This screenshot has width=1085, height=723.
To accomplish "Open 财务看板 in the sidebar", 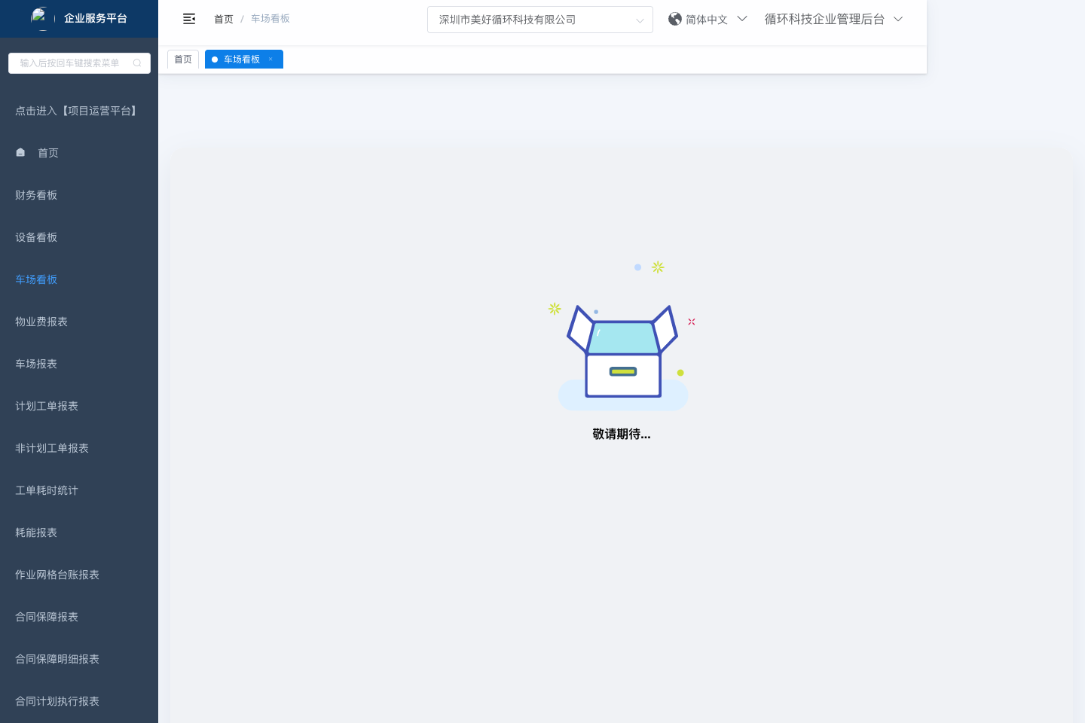I will click(36, 195).
